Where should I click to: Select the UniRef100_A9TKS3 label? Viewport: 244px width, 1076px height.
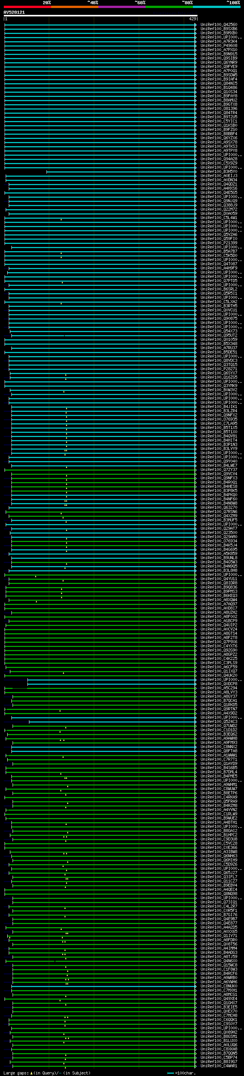pyautogui.click(x=219, y=147)
